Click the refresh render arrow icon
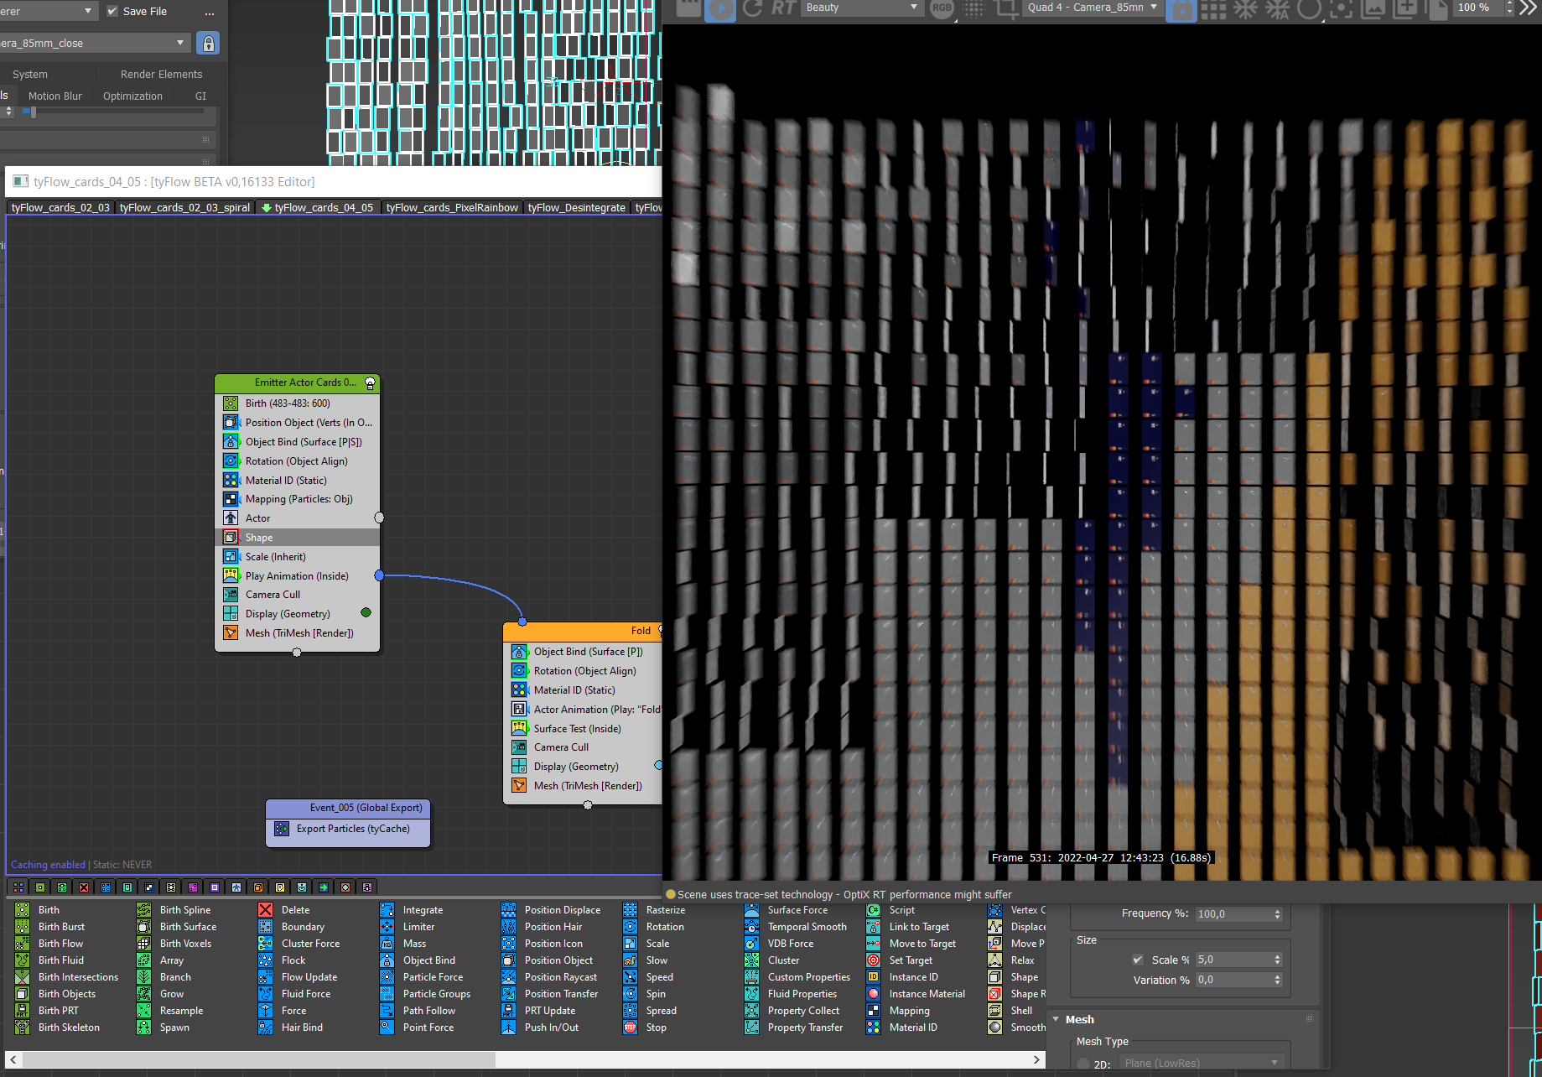1542x1077 pixels. 752,8
